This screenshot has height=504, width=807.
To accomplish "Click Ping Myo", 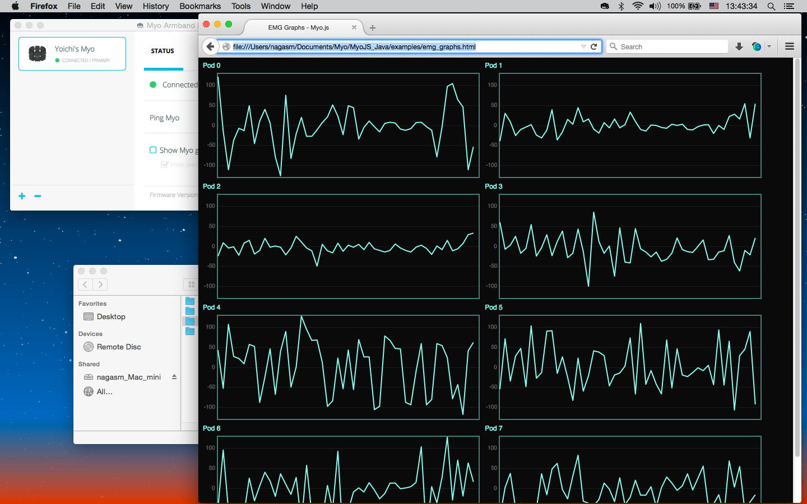I will pos(164,118).
